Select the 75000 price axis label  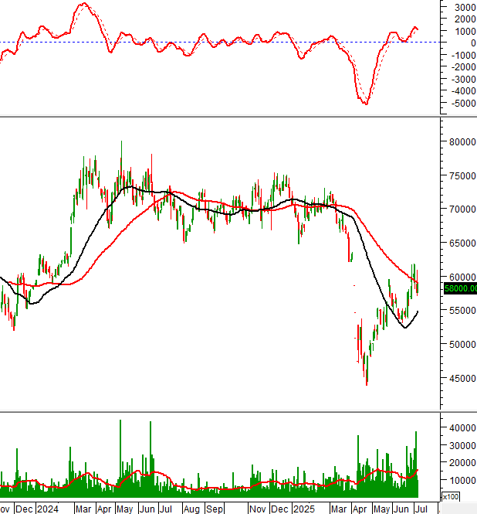tap(462, 175)
